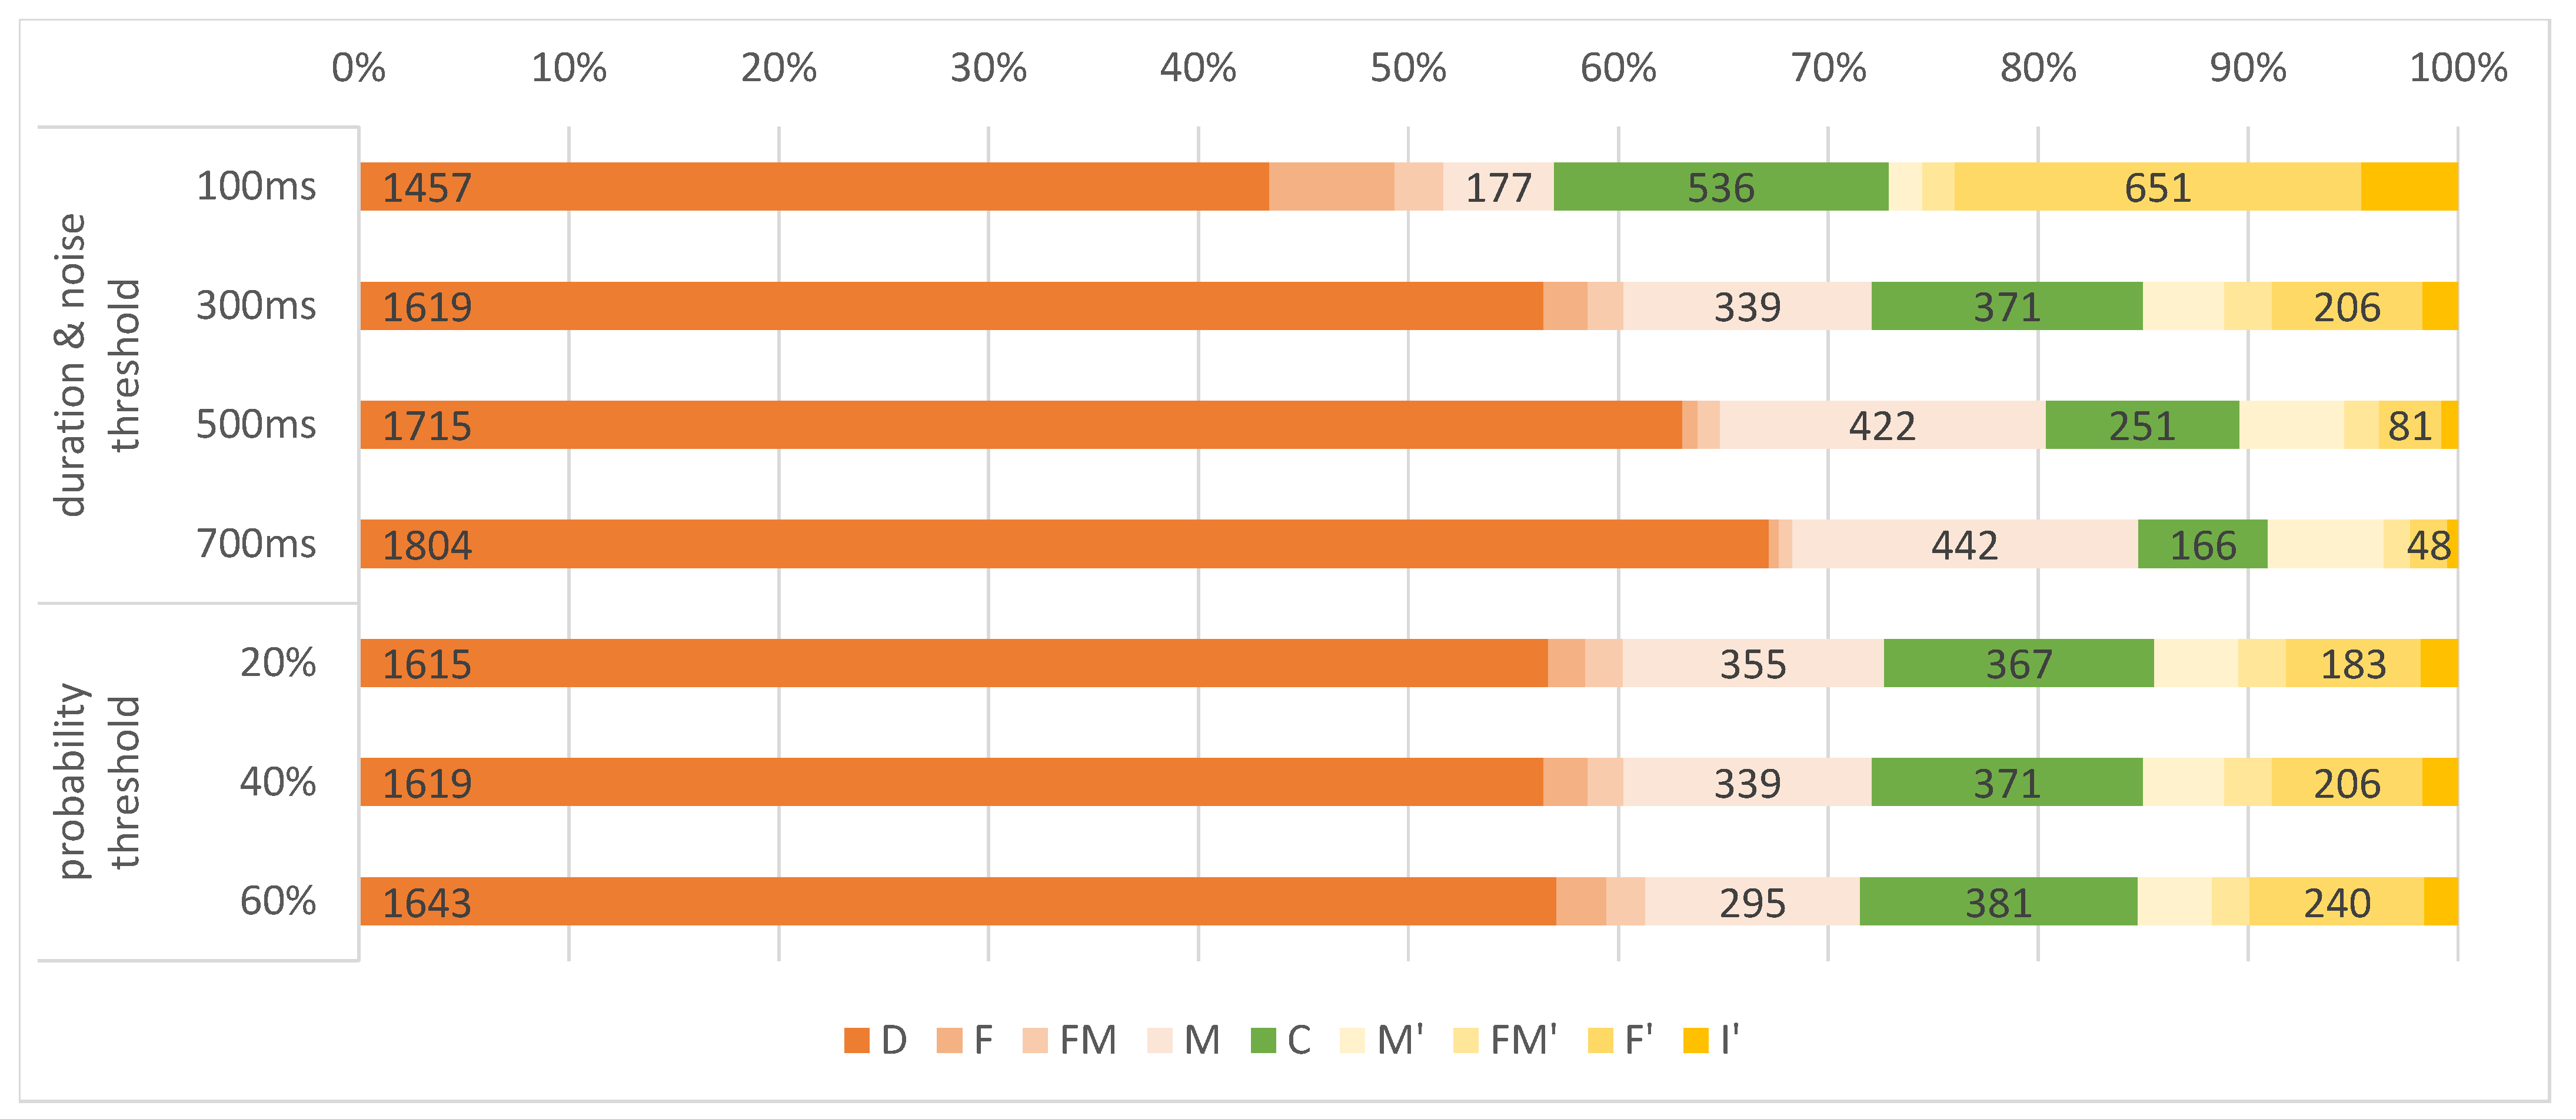
Task: Select the 240 segment in 60% bar
Action: 2336,903
